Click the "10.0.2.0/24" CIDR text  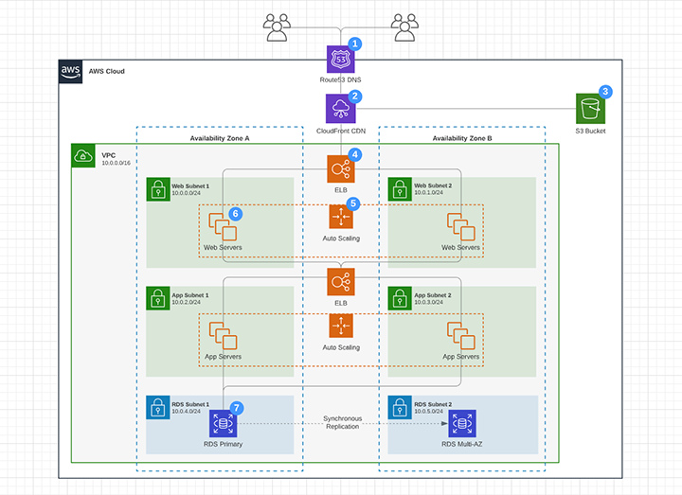point(187,302)
